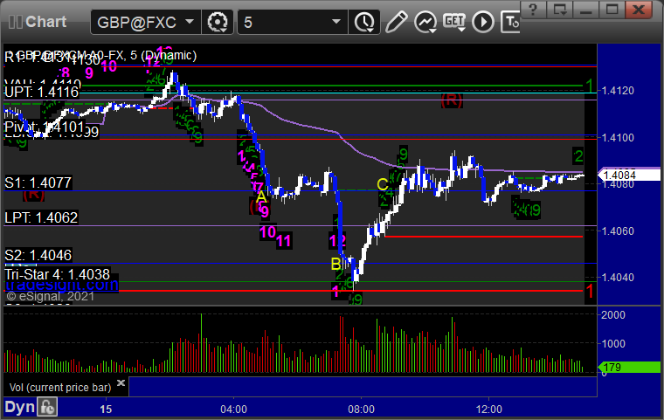
Task: Click the tradesight.com link
Action: point(61,284)
